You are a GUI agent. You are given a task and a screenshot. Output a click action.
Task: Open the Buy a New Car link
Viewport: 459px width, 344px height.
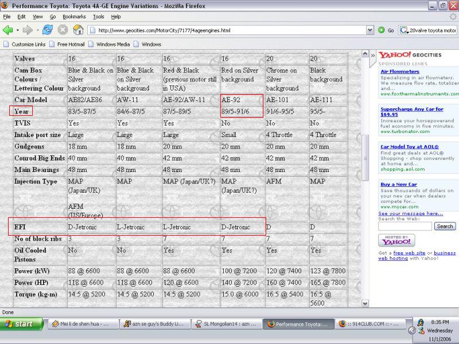point(399,184)
